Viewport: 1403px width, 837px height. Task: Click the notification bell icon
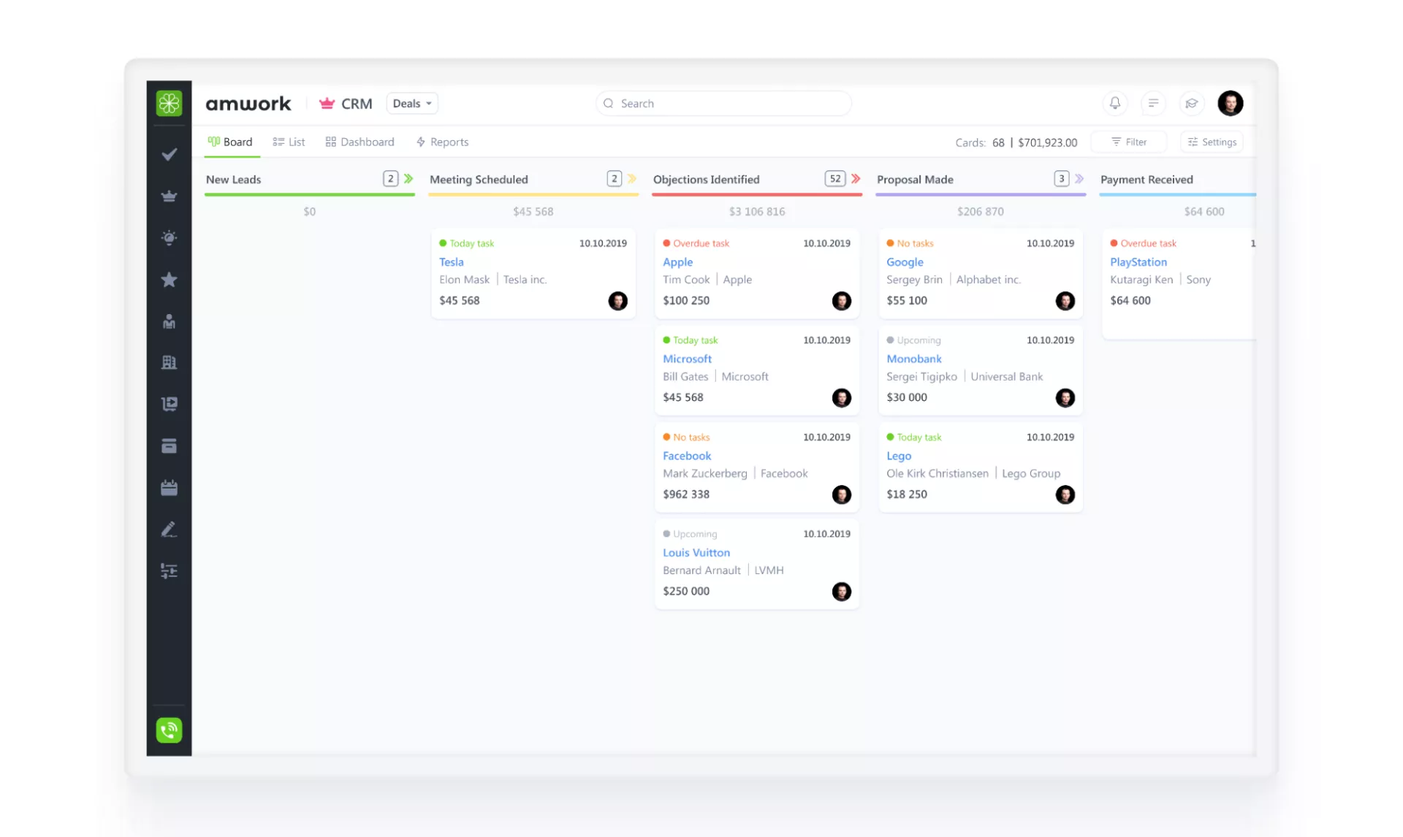point(1114,103)
